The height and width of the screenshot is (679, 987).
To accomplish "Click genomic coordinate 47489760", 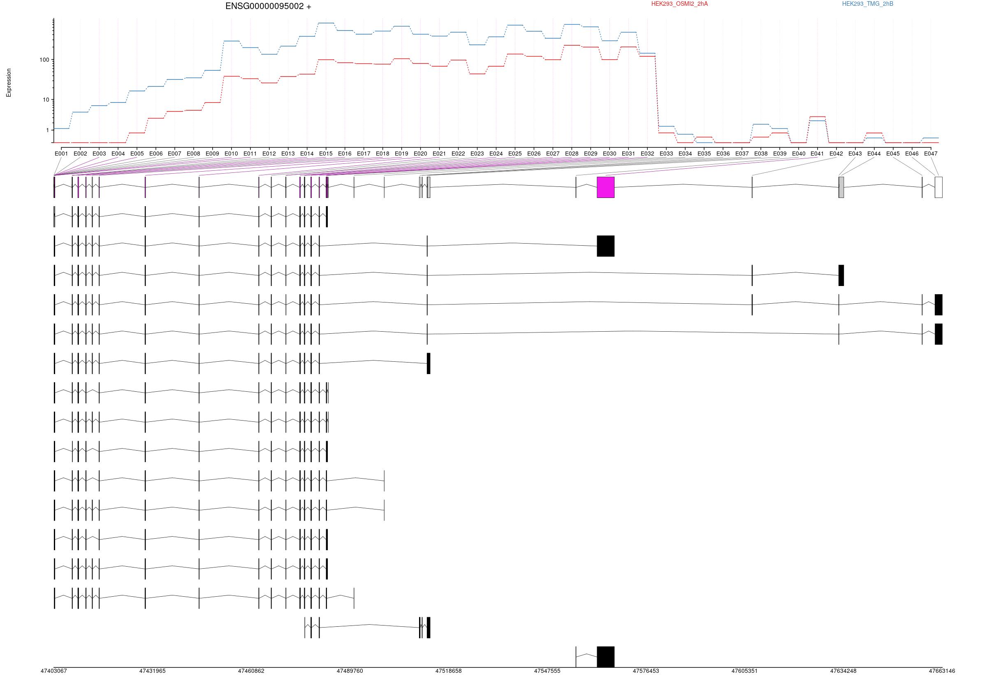I will coord(350,671).
